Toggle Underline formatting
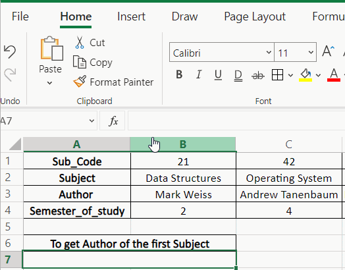 (218, 75)
